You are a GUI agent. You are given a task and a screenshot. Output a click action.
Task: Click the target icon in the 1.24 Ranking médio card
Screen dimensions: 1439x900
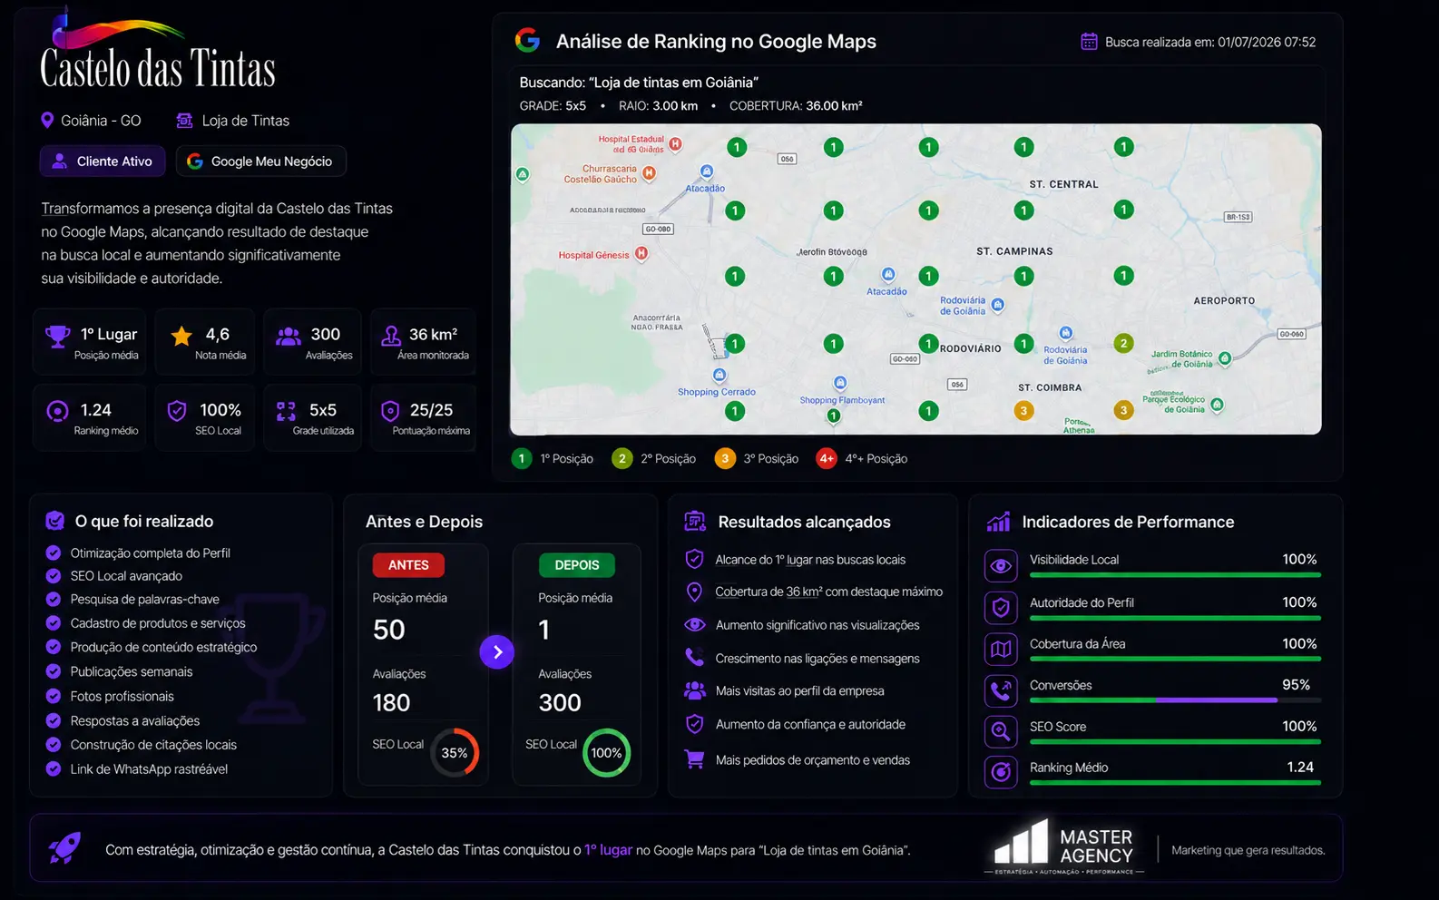click(57, 411)
